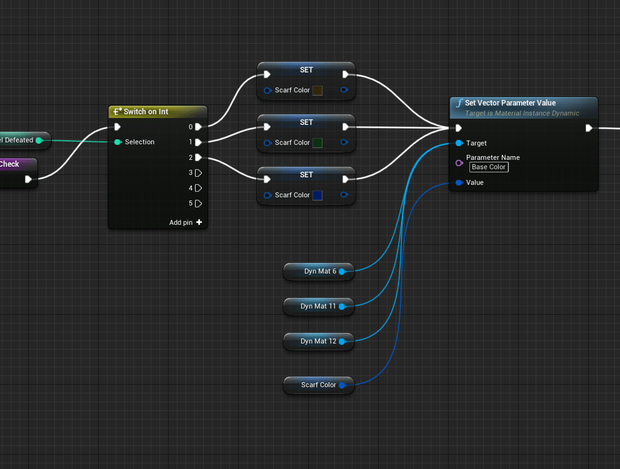Click the execution output of Set Vector Parameter
Screen dimensions: 620x469
coord(588,128)
